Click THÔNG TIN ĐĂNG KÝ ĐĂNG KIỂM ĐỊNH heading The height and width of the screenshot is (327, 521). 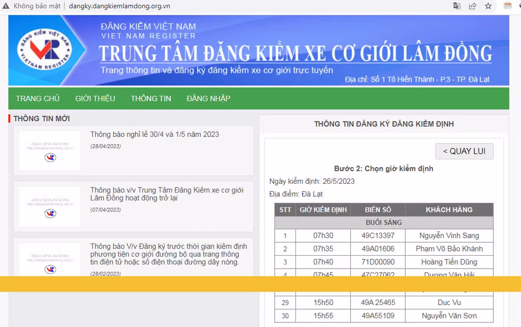[x=384, y=124]
